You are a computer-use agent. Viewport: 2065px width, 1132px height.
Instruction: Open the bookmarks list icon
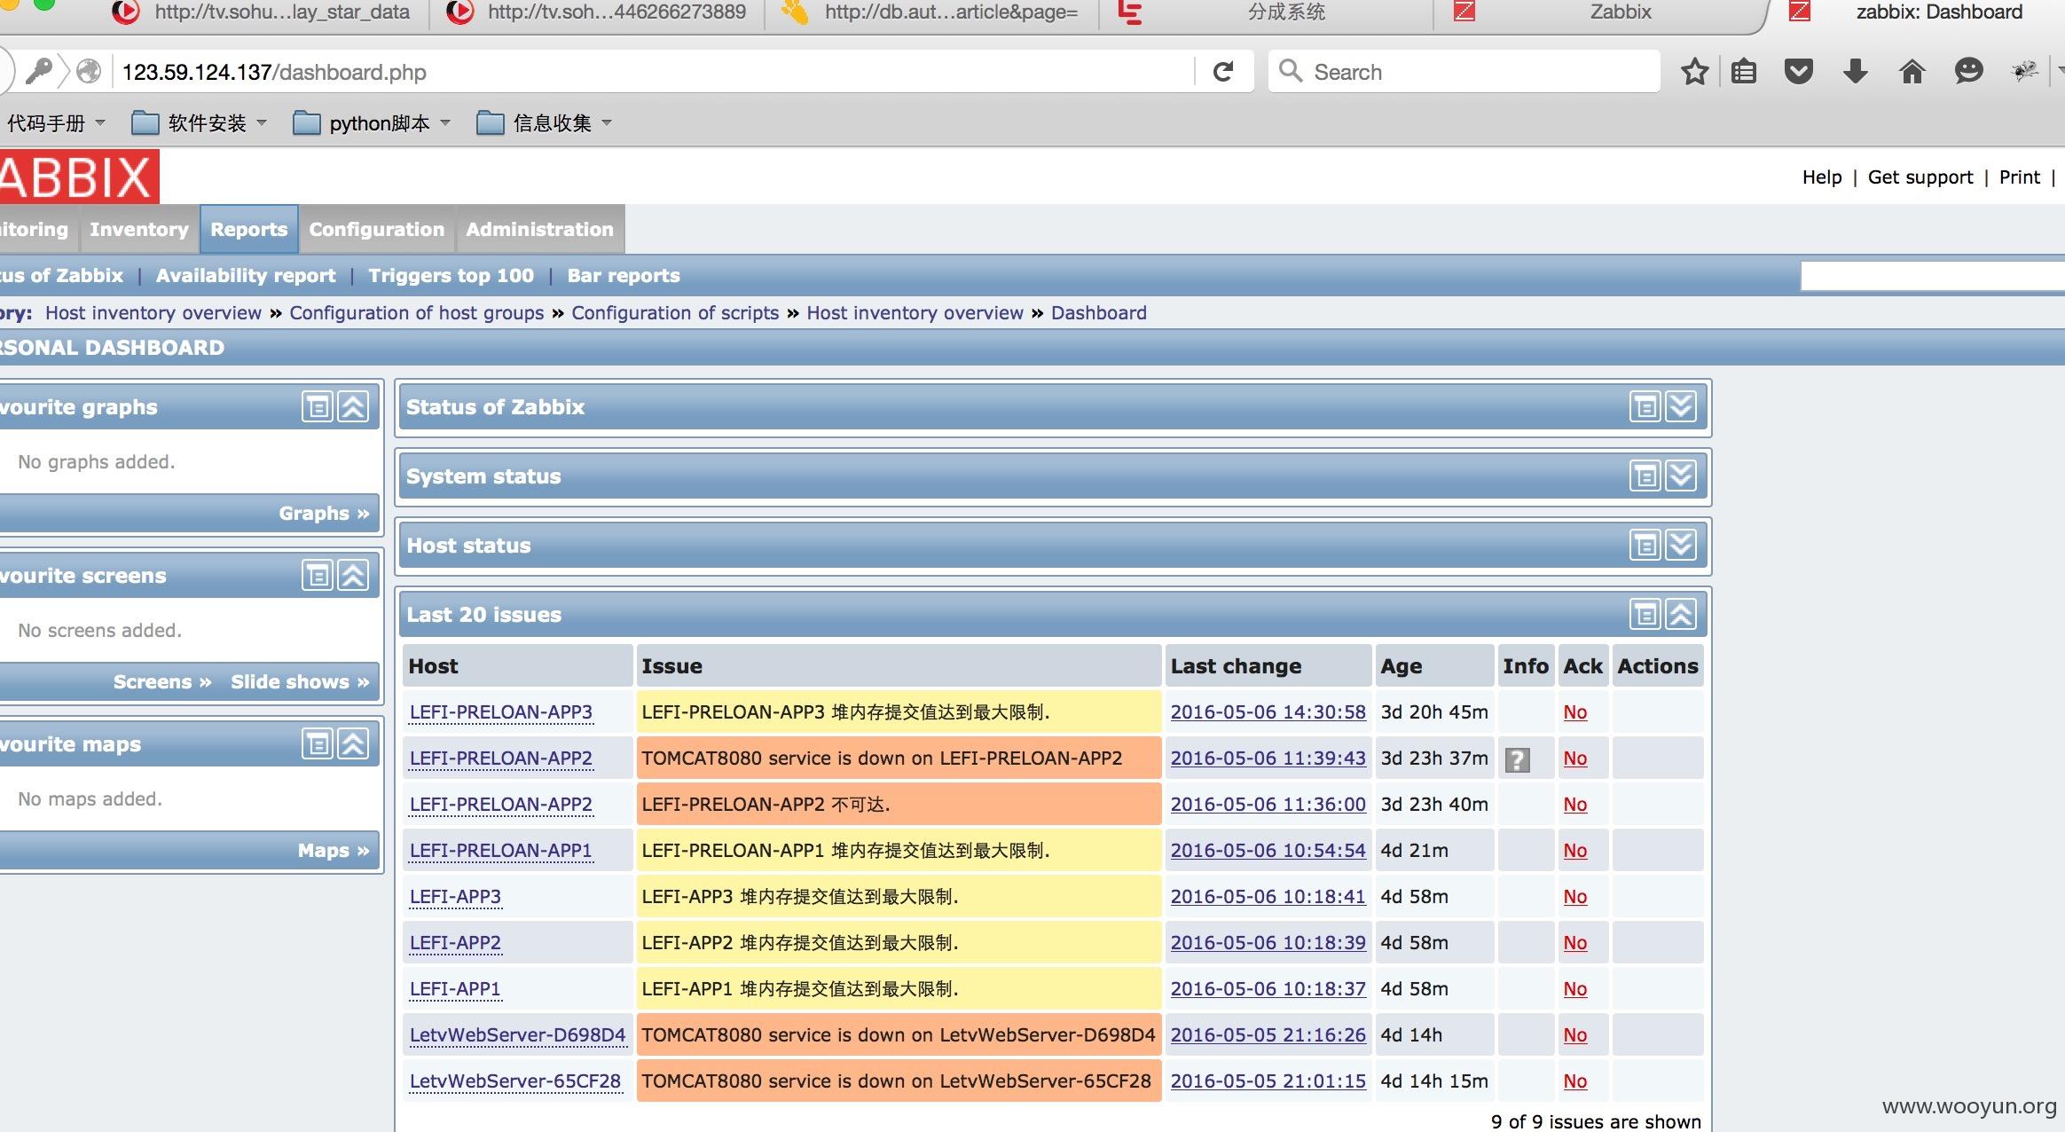tap(1744, 72)
